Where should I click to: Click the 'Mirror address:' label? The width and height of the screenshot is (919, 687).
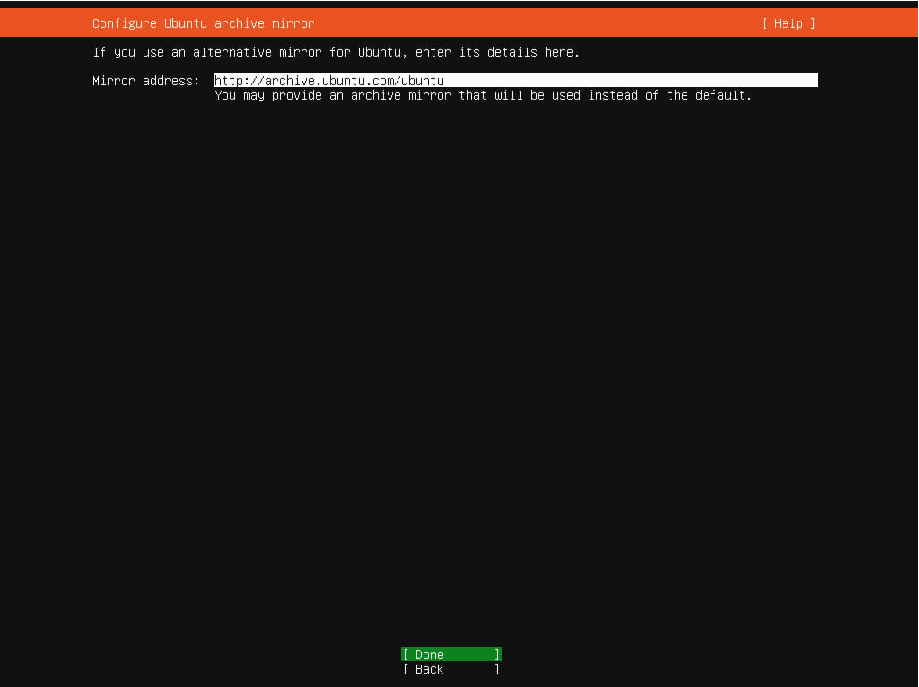point(146,81)
